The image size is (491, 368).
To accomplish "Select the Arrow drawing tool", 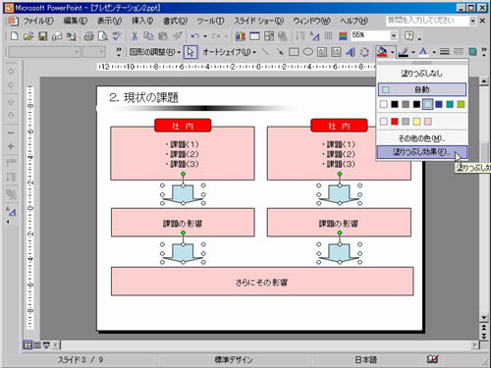I will (x=280, y=52).
